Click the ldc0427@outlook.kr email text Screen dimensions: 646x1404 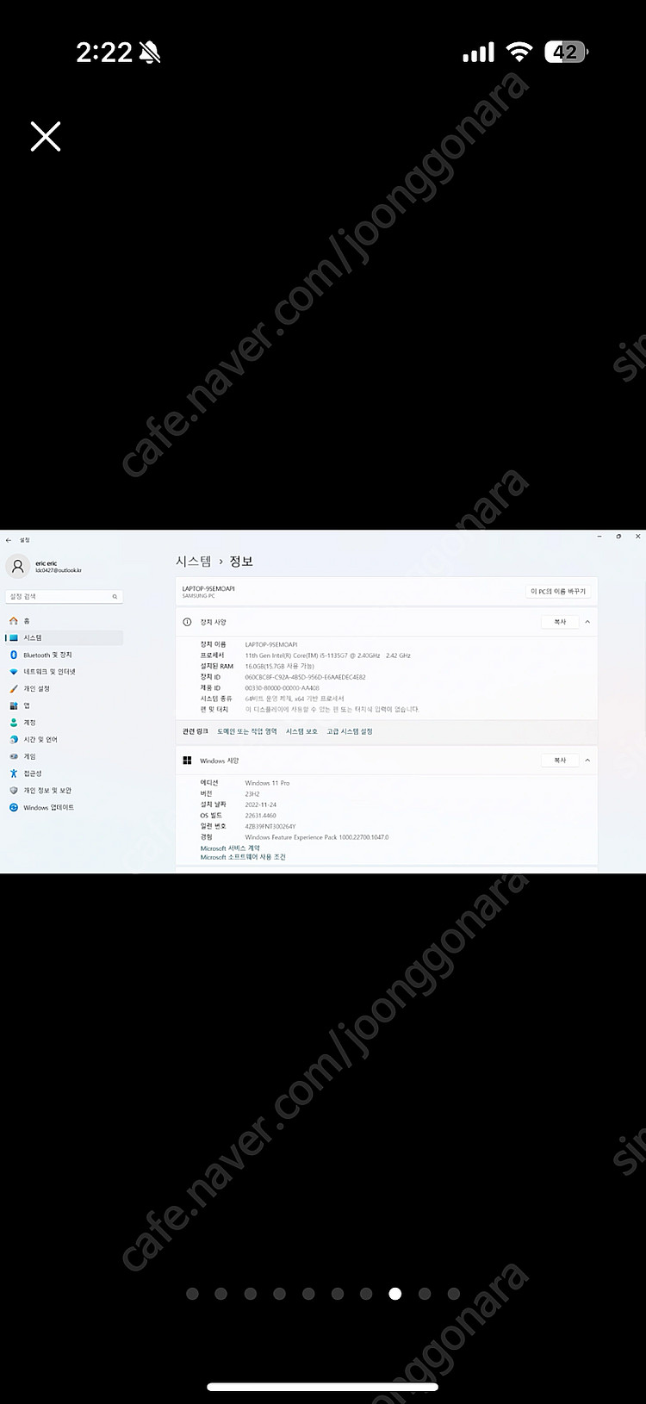pos(59,570)
